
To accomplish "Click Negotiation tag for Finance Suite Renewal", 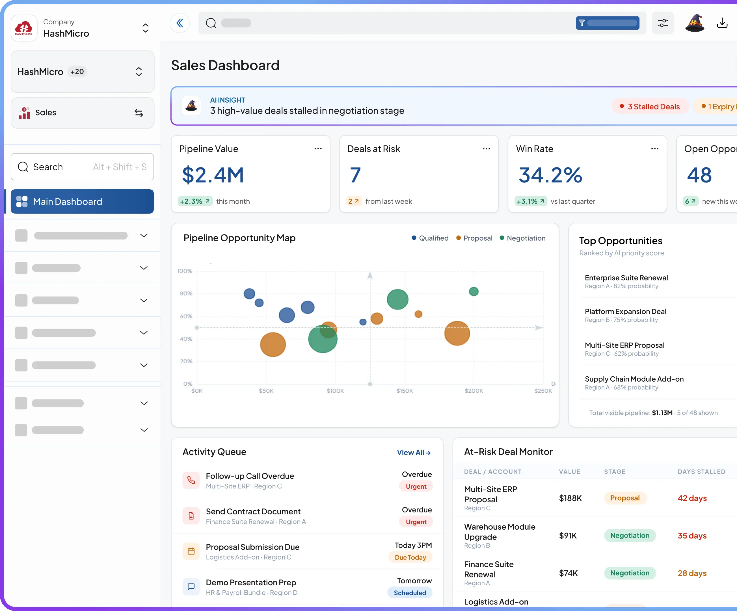I will (x=630, y=573).
